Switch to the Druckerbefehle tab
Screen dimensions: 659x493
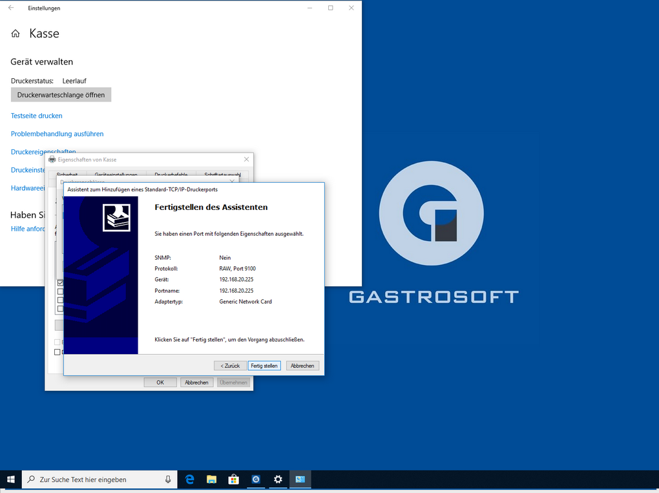click(x=171, y=174)
